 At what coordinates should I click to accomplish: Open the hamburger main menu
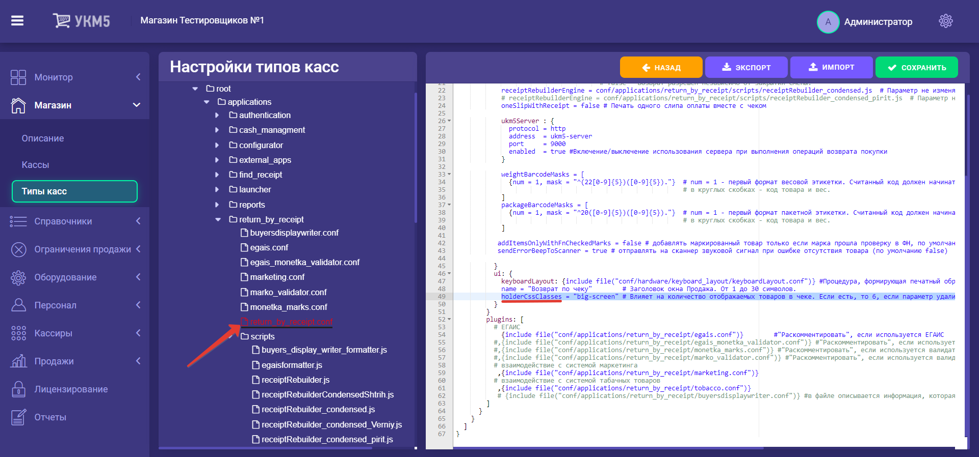(x=17, y=20)
